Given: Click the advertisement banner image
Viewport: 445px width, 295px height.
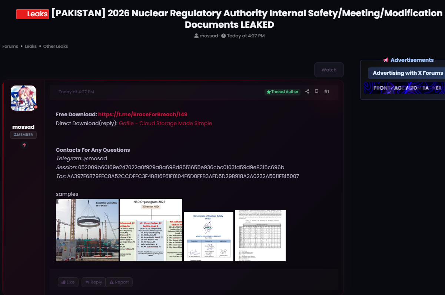Looking at the screenshot, I should (x=404, y=88).
